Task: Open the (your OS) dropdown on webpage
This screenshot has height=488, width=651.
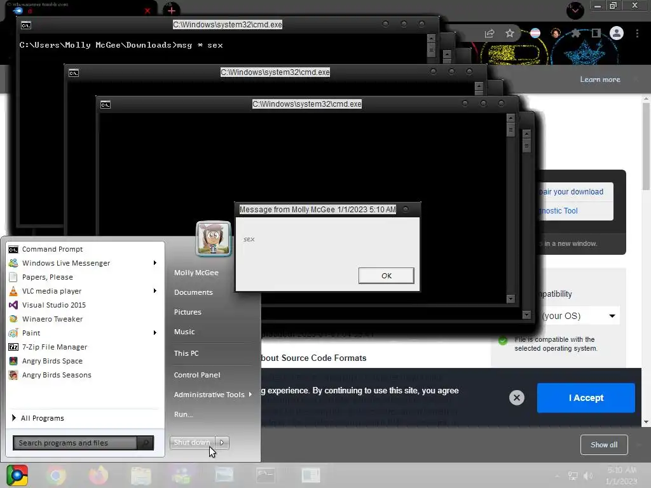Action: point(580,316)
